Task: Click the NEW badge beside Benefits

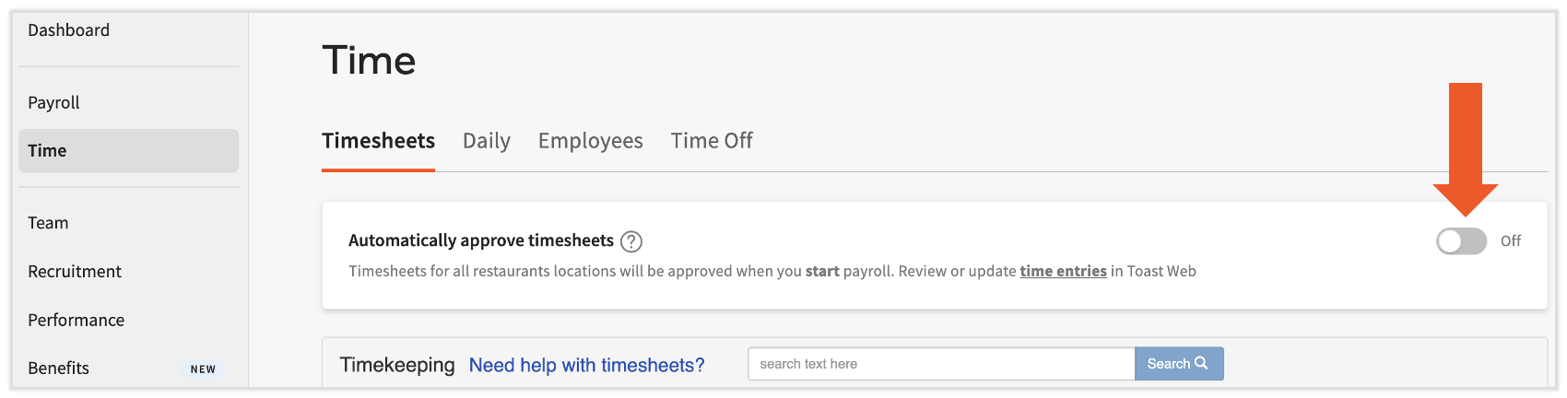Action: click(203, 369)
